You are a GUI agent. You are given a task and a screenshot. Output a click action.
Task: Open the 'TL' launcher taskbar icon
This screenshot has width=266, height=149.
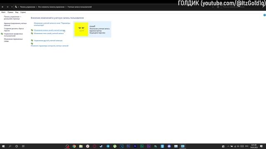(155, 146)
